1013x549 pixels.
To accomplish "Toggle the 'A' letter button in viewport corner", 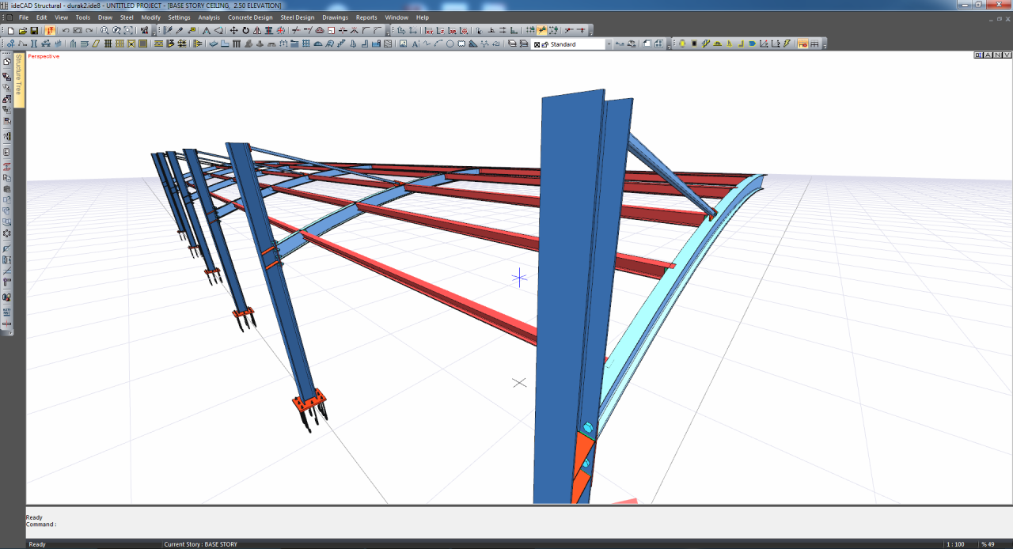I will point(988,55).
